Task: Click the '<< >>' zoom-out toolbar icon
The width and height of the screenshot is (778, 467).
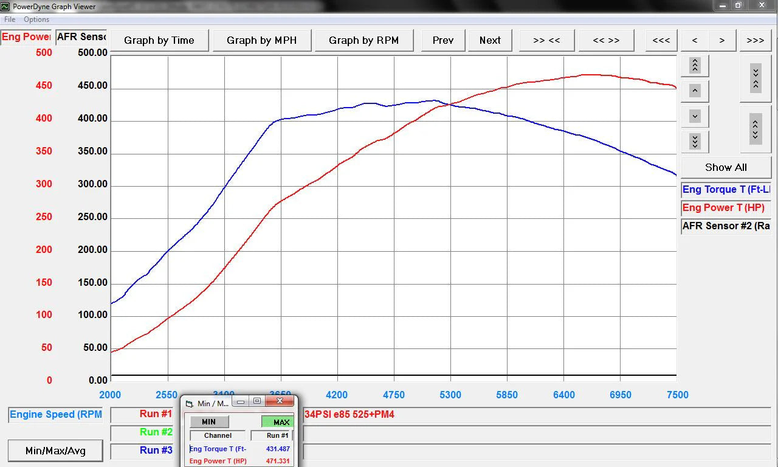Action: point(606,40)
